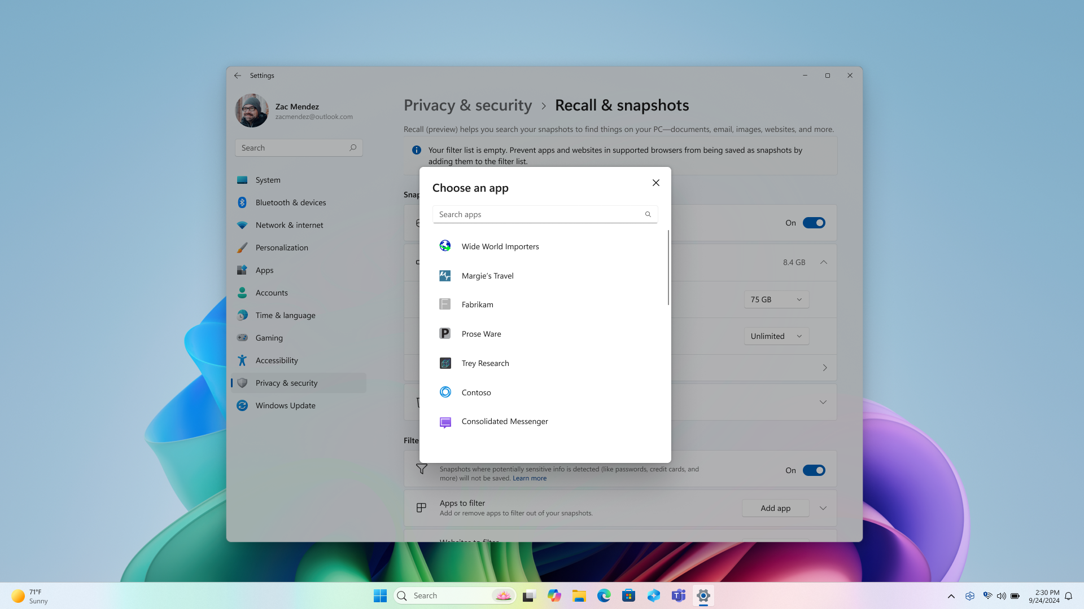1084x609 pixels.
Task: Click the Contoso app icon
Action: coord(445,392)
